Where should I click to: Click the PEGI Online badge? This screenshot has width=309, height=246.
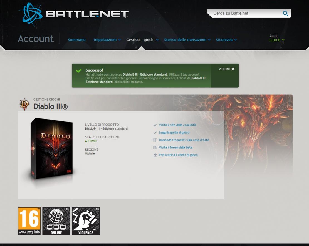(56, 221)
